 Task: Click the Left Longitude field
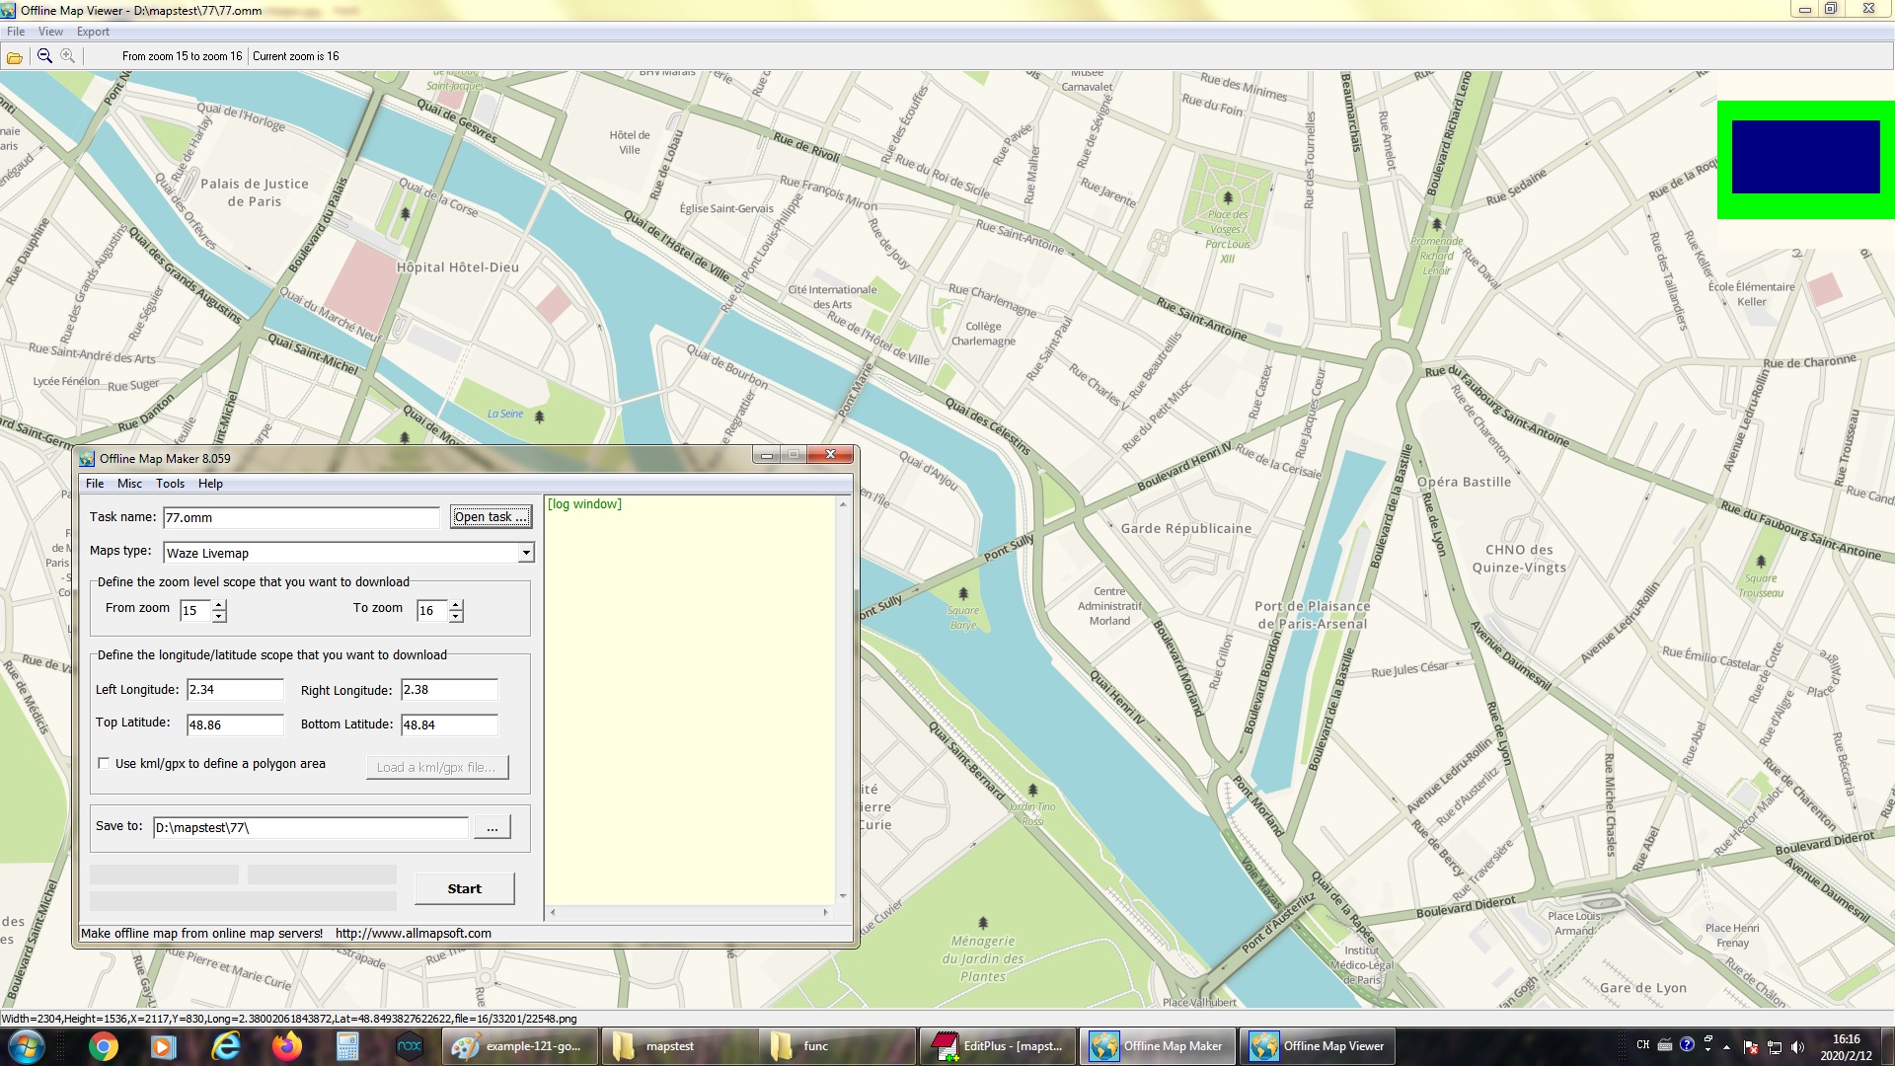[x=235, y=690]
